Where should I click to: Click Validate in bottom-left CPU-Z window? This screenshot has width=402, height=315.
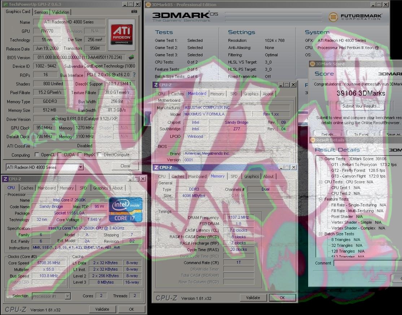pyautogui.click(x=102, y=309)
